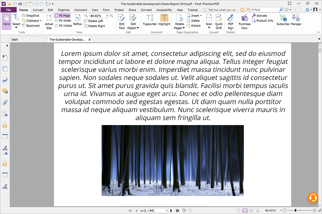Switch to the Start document tab
The image size is (322, 214).
coord(14,39)
